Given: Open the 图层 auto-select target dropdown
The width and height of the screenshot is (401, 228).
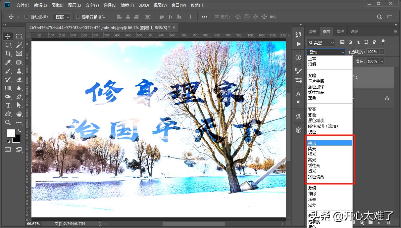Looking at the screenshot, I should pyautogui.click(x=62, y=17).
